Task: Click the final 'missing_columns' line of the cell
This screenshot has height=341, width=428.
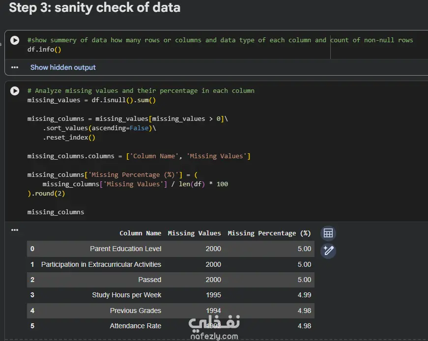Action: (x=56, y=212)
